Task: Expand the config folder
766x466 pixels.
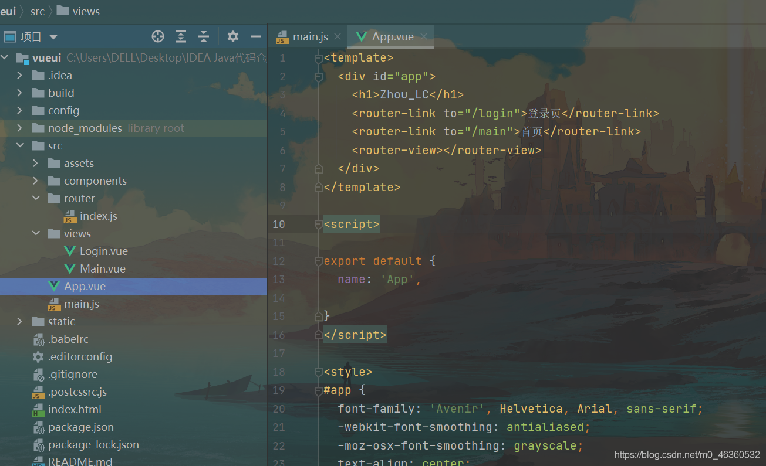Action: click(20, 110)
